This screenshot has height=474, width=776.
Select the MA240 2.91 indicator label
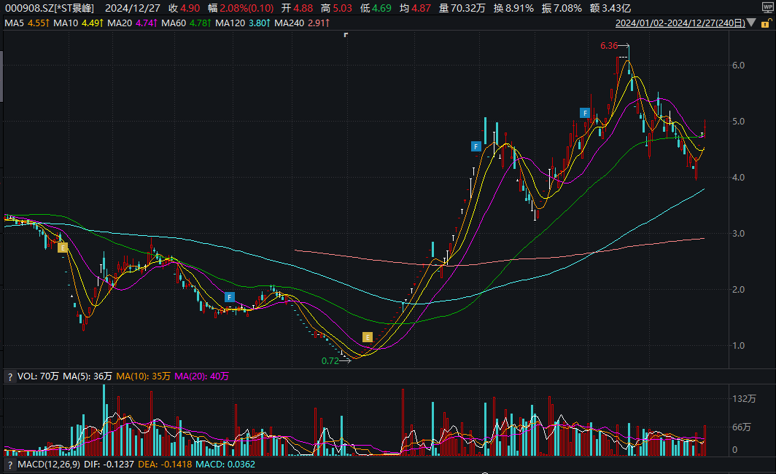[x=302, y=23]
